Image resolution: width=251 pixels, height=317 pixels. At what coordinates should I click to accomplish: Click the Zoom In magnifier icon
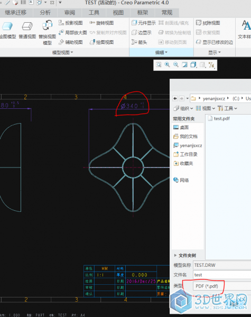[167, 65]
